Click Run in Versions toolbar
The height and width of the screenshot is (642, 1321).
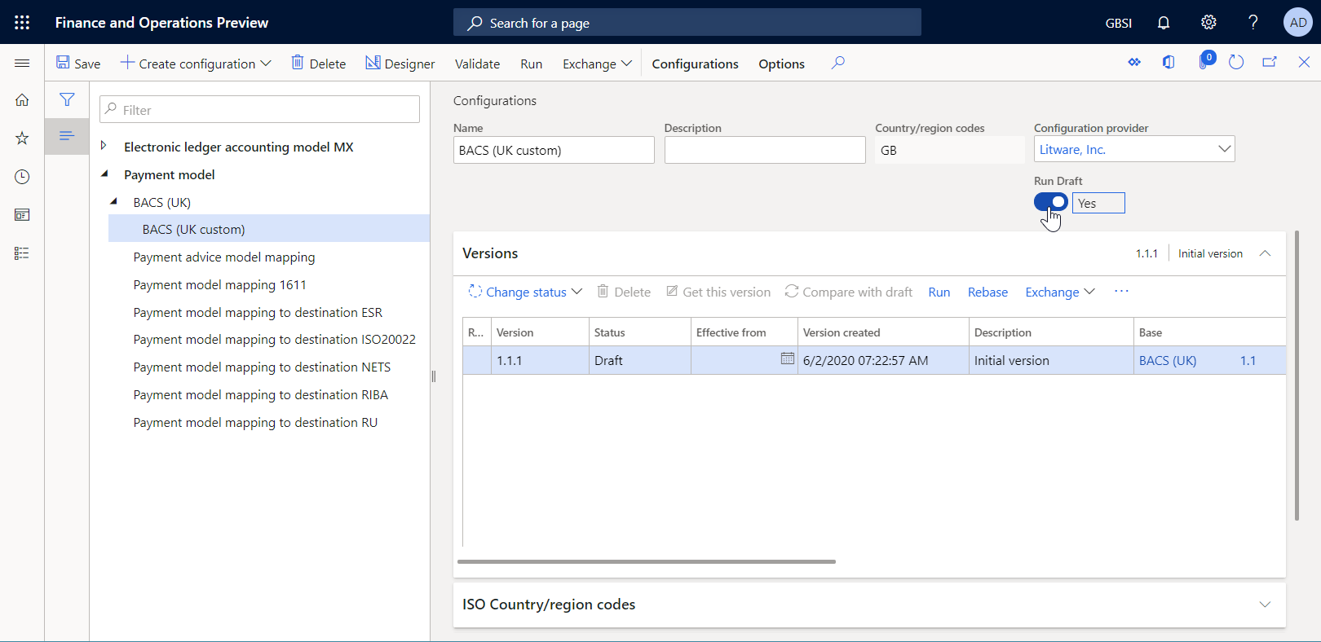click(x=939, y=292)
